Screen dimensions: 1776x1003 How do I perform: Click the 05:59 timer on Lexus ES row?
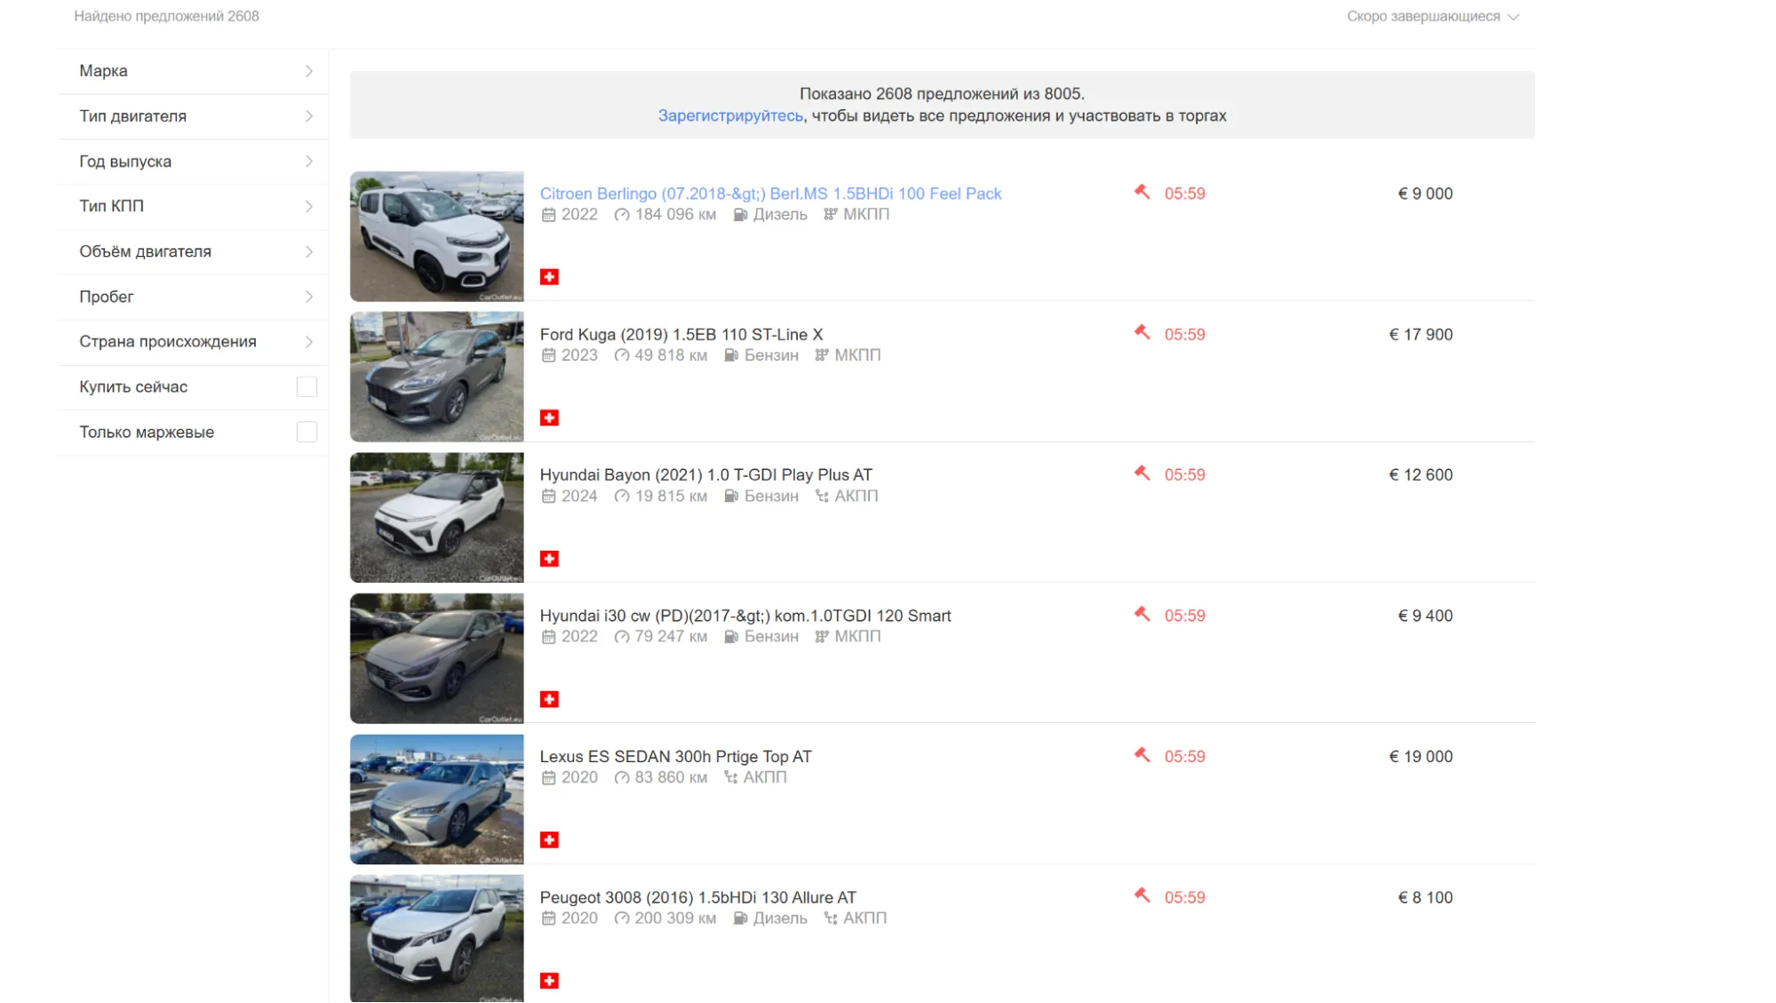[x=1184, y=757]
